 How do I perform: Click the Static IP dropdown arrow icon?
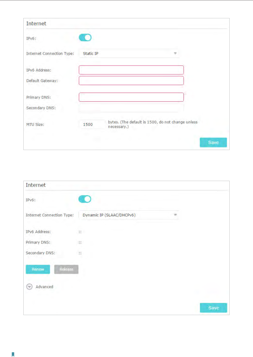[175, 53]
